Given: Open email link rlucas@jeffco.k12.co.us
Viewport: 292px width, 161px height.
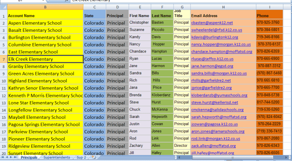Looking at the screenshot, I should pyautogui.click(x=212, y=59).
